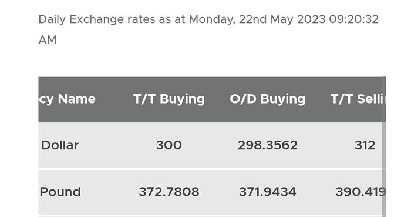
Task: Select the Pound currency row name
Action: (x=60, y=192)
